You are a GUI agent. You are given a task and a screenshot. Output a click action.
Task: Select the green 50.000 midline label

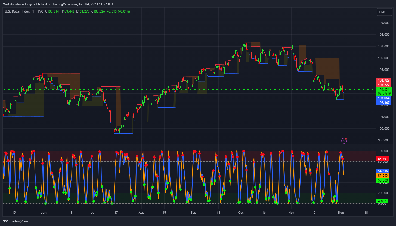point(383,180)
